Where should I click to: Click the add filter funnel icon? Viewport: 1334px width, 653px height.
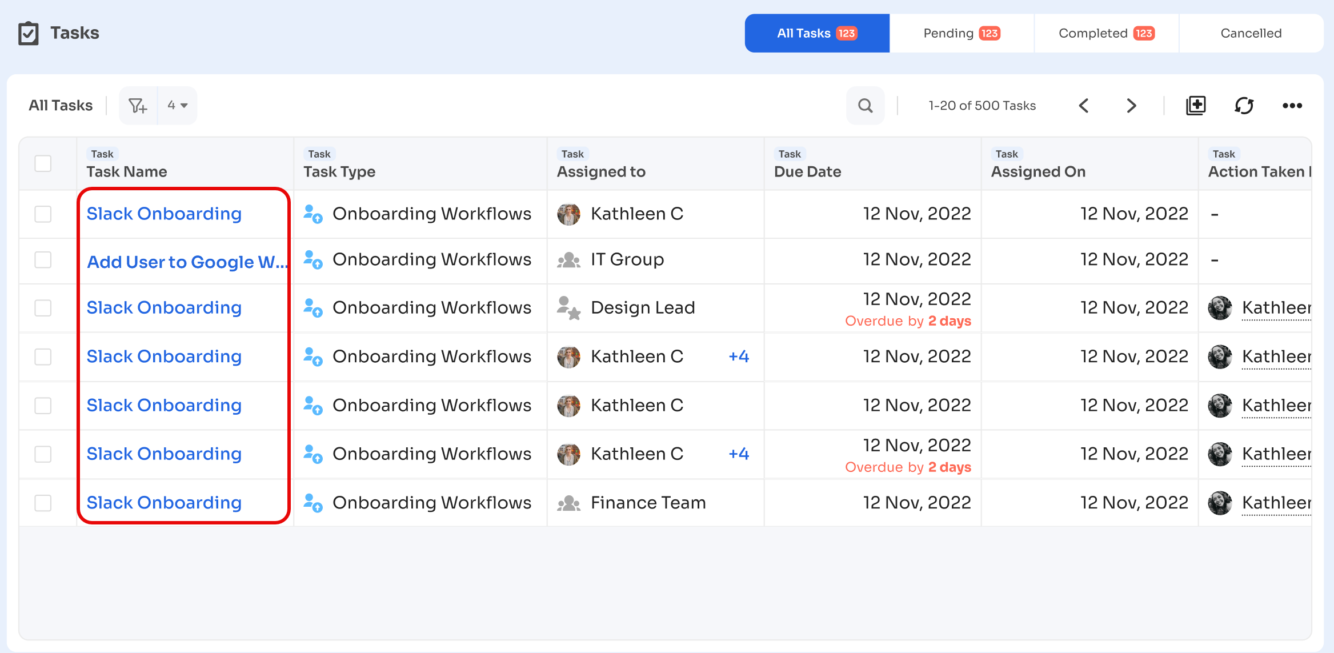click(x=138, y=106)
